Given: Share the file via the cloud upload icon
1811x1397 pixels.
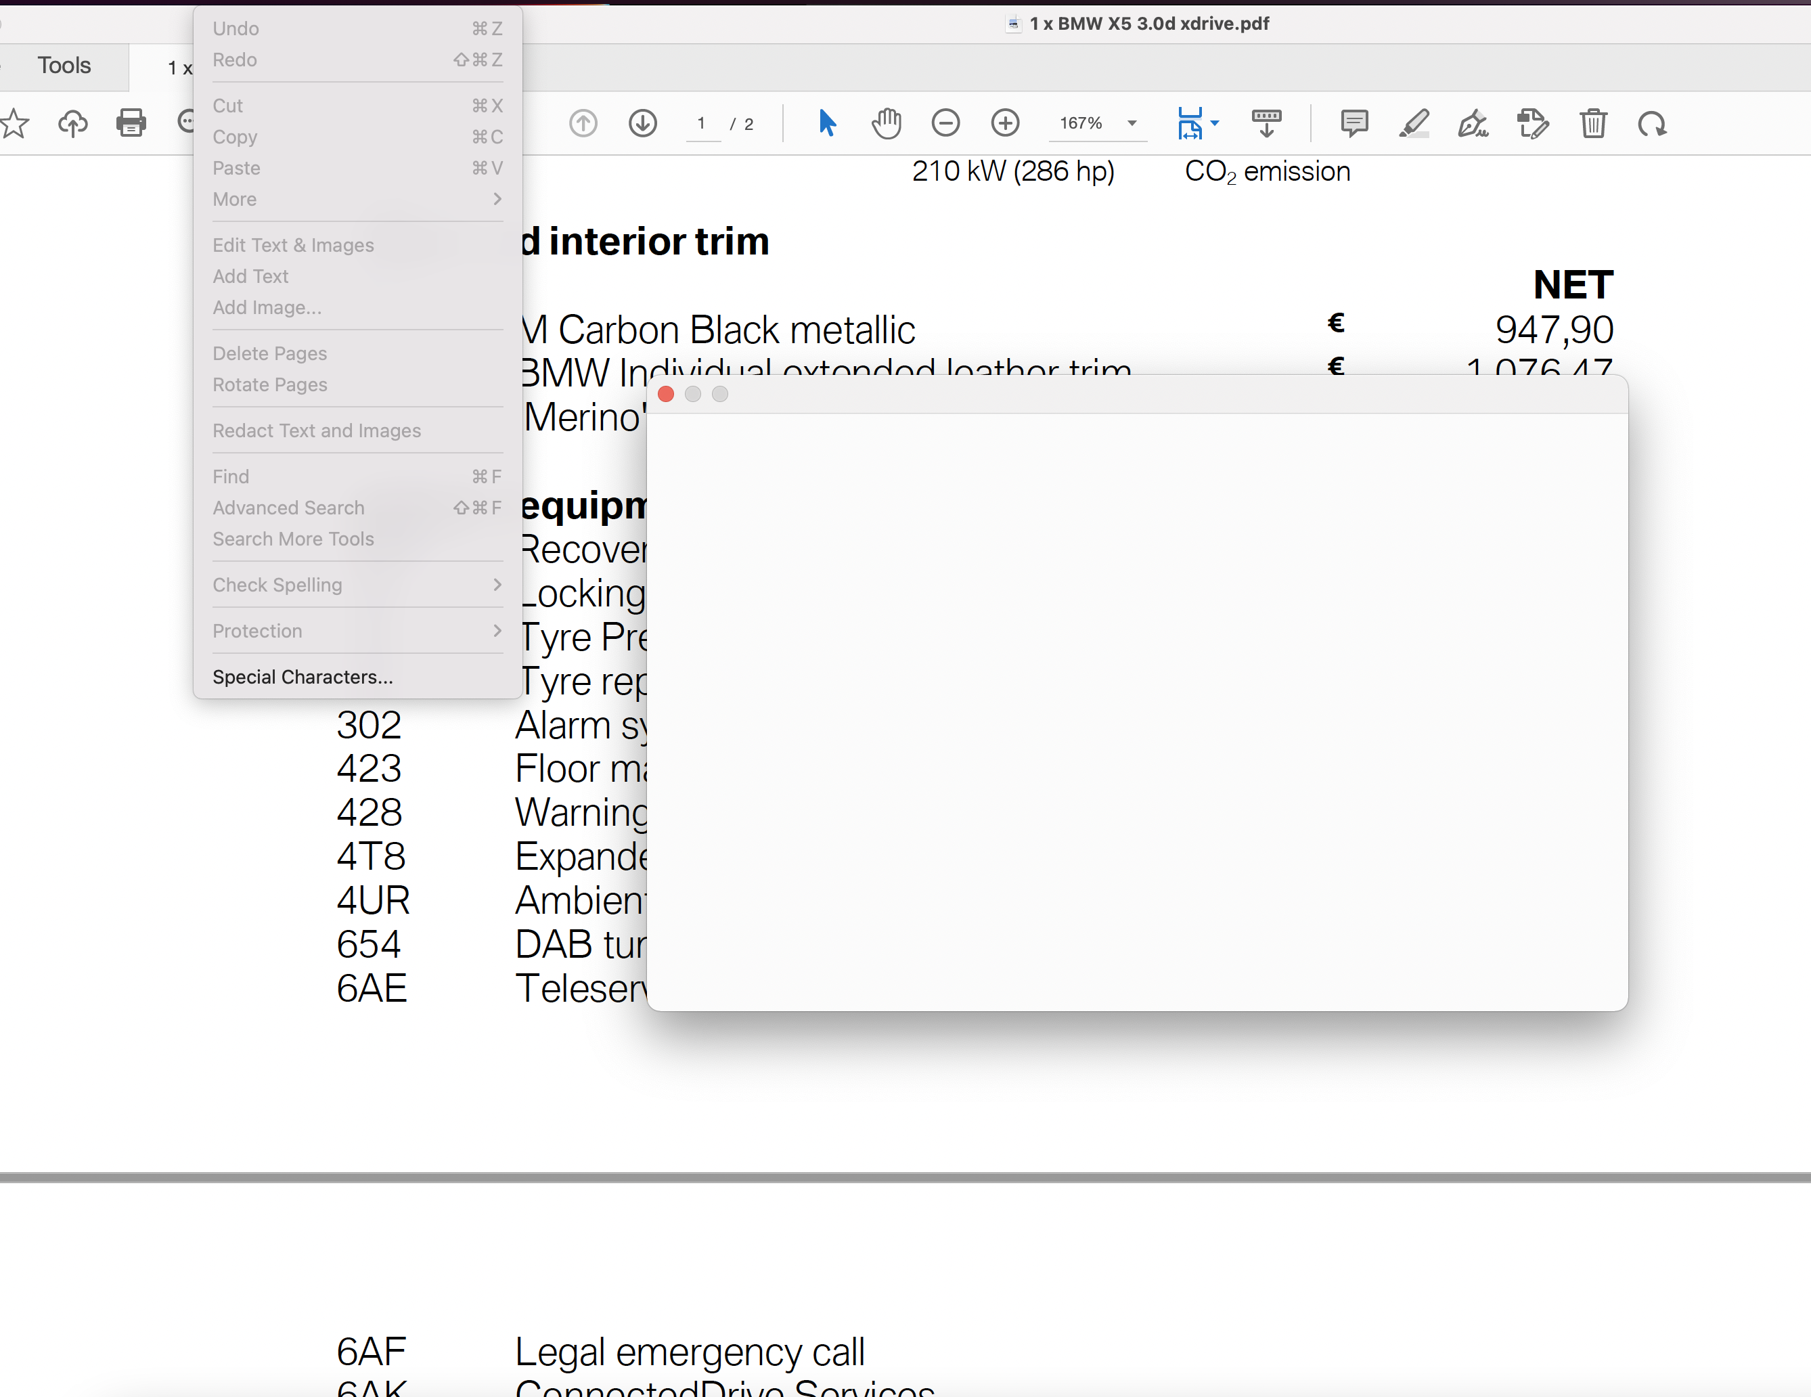Looking at the screenshot, I should point(72,123).
